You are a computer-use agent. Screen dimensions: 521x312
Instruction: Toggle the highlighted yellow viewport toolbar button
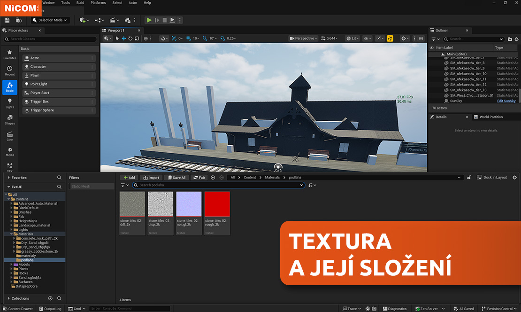(390, 39)
